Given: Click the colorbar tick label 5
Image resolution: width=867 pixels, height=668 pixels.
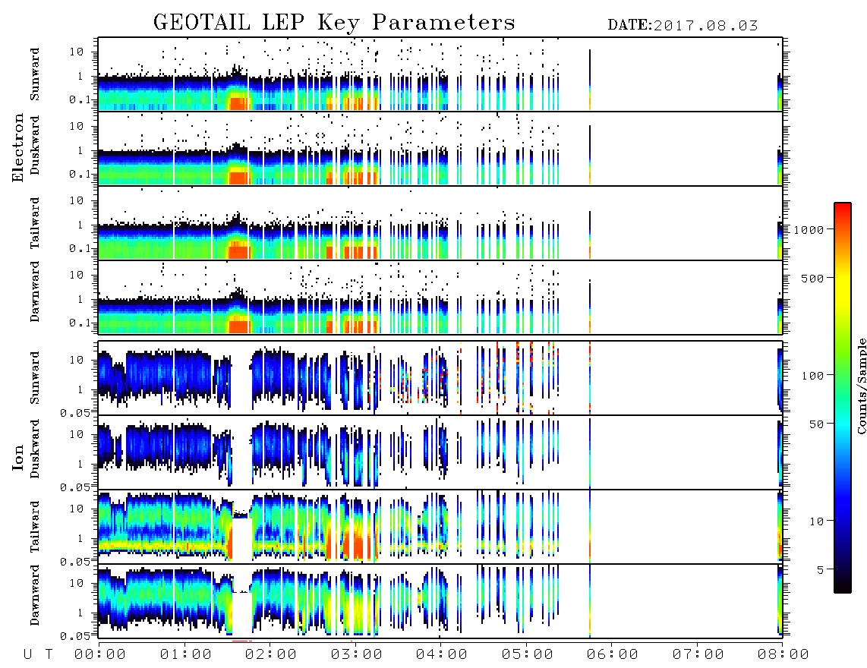Looking at the screenshot, I should [x=821, y=569].
